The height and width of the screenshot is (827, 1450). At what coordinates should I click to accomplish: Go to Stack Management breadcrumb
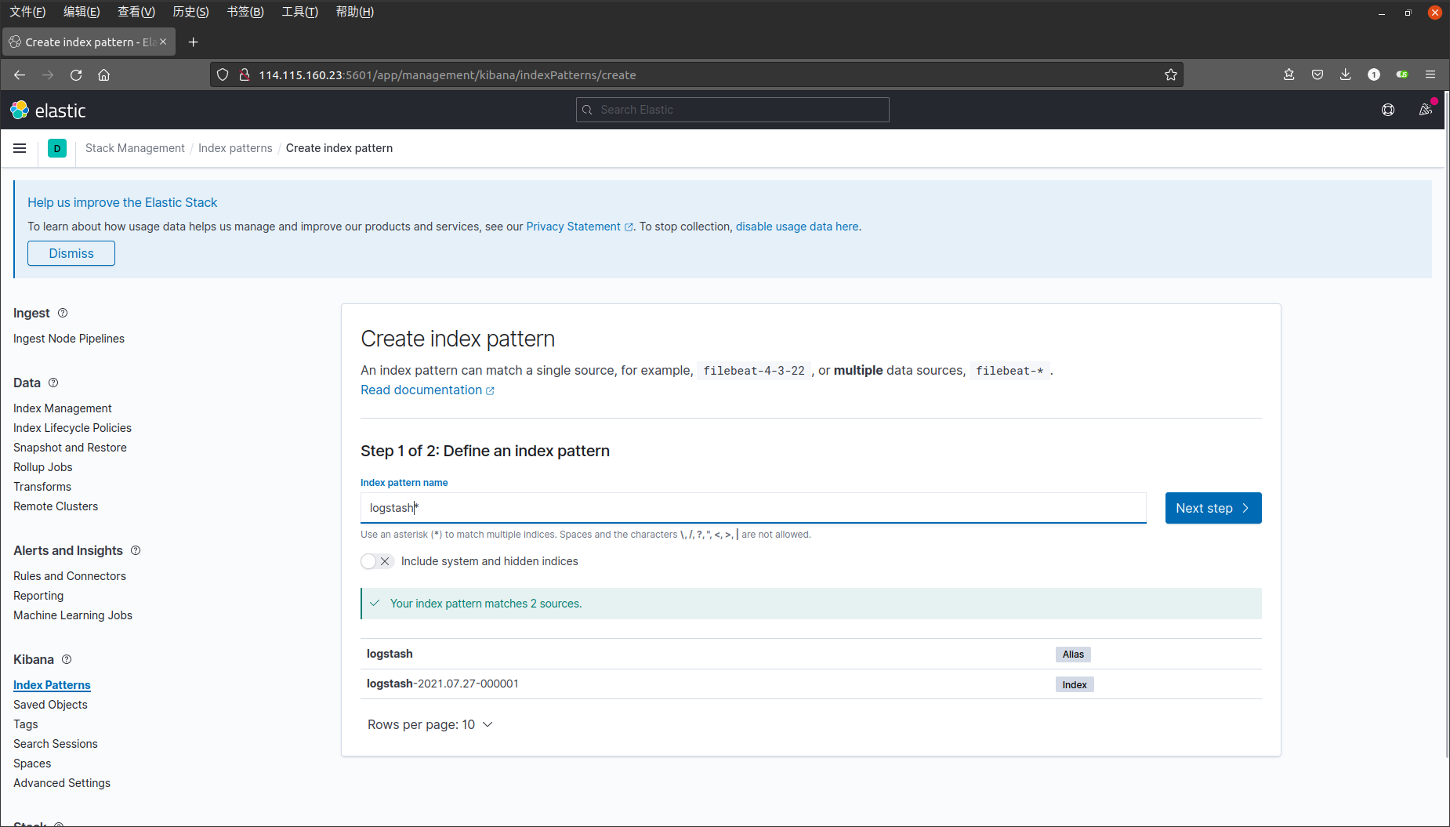click(x=135, y=148)
